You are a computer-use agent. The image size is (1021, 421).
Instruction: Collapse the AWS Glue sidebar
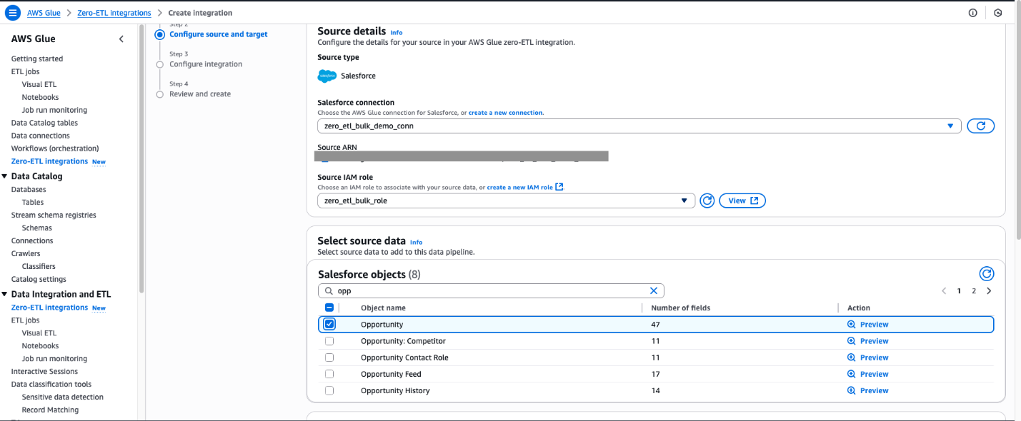121,39
